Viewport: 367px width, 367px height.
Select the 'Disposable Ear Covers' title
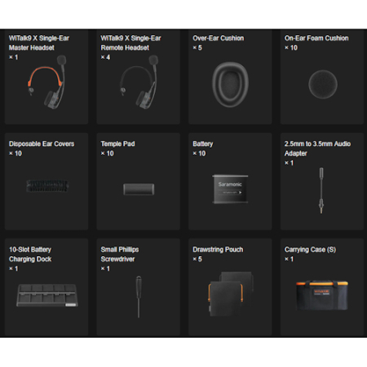pyautogui.click(x=42, y=144)
